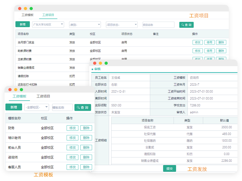
Task: Expand the -全部校区- dropdown in the template window
Action: pos(37,108)
